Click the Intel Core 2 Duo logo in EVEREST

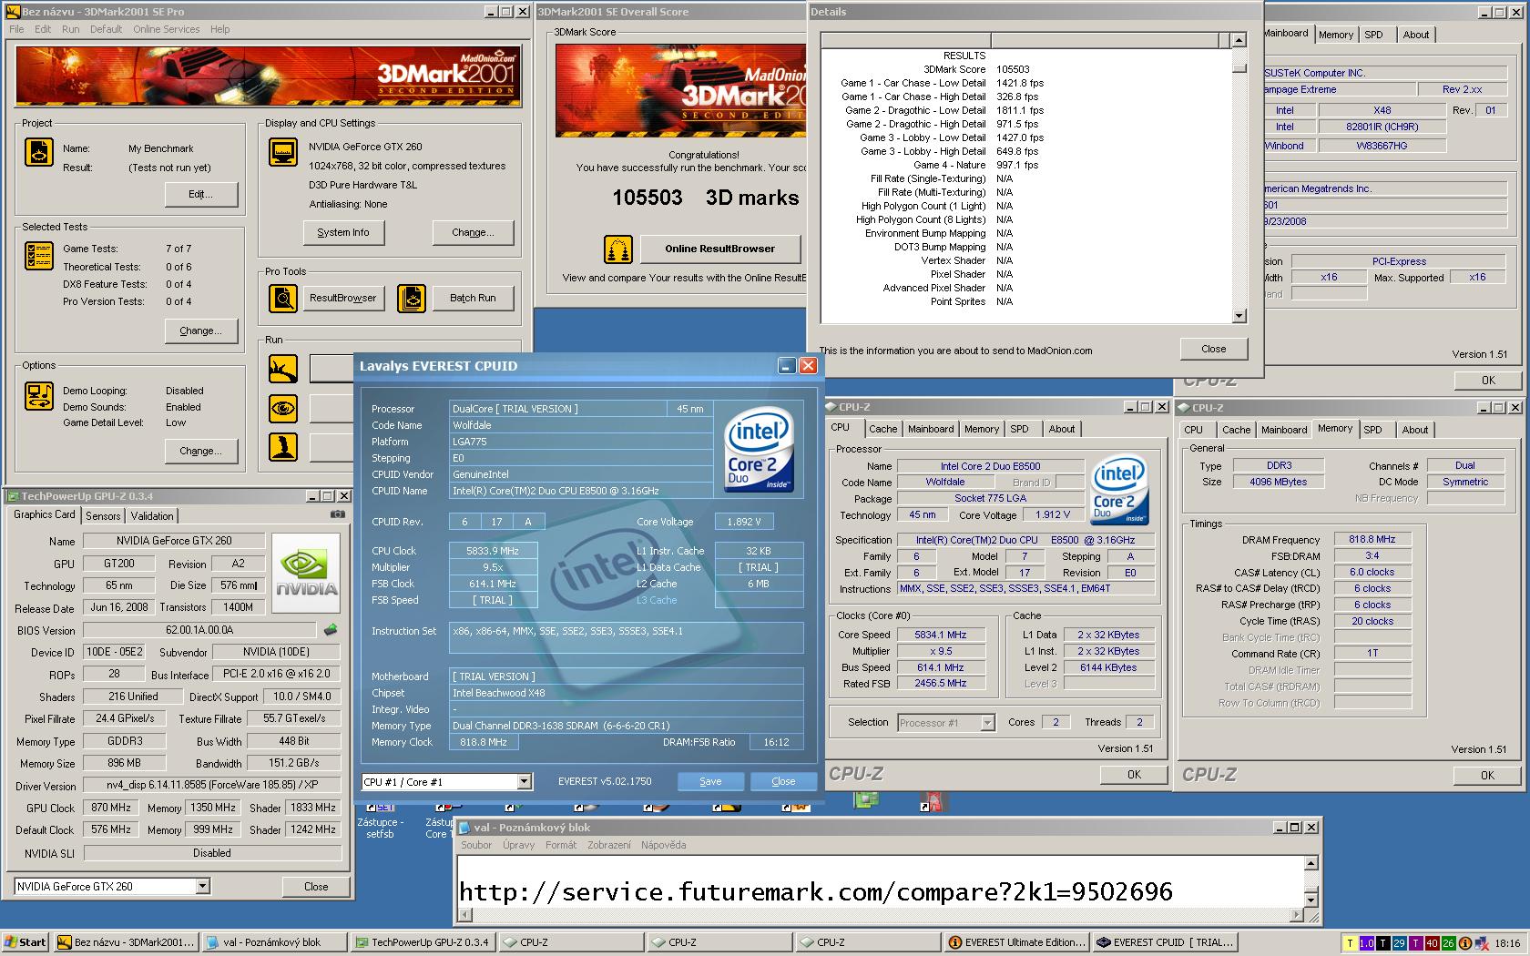(x=759, y=450)
